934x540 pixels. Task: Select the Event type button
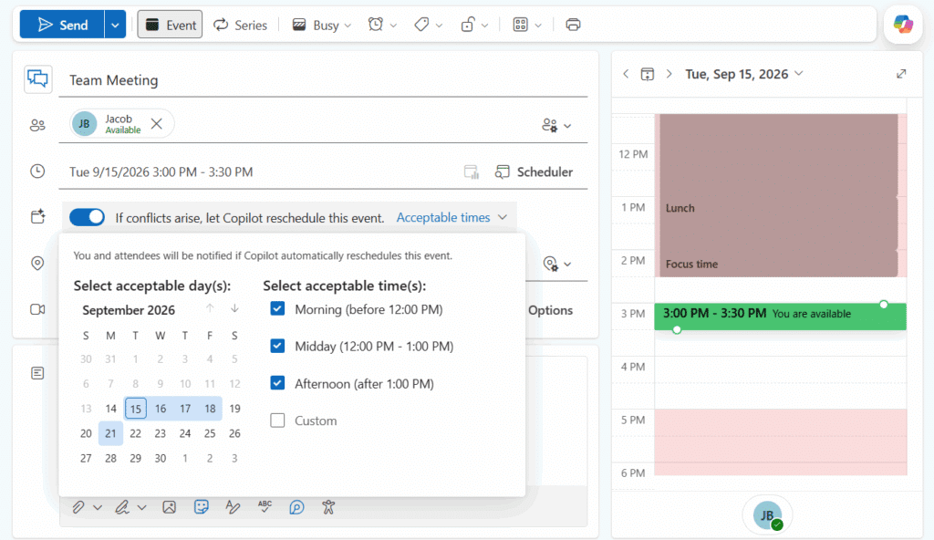point(171,25)
